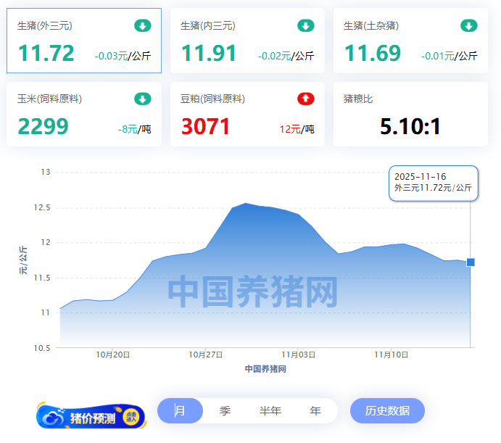Click the green down arrow on 玉米 card
This screenshot has width=501, height=443.
point(143,99)
